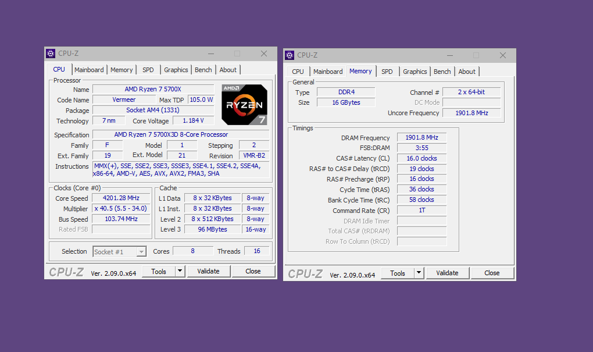Screen dimensions: 593x352
Task: Click Close button in right CPU-Z window
Action: point(492,273)
